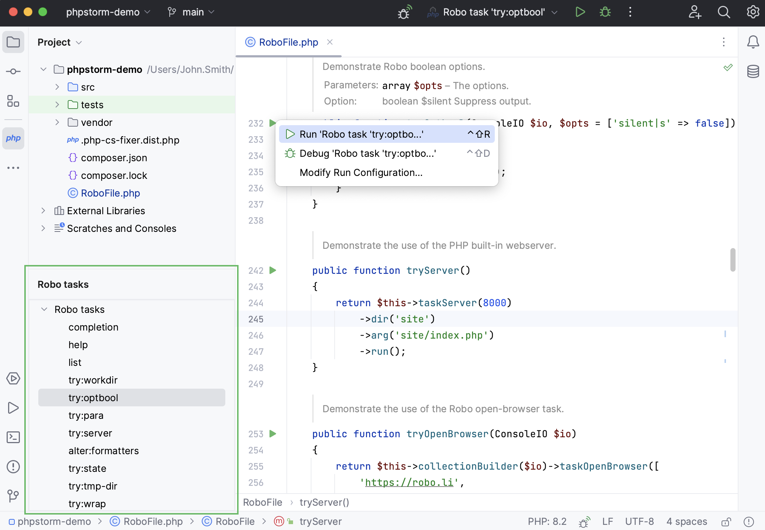This screenshot has height=530, width=765.
Task: Click the php tool window sidebar icon
Action: (x=13, y=138)
